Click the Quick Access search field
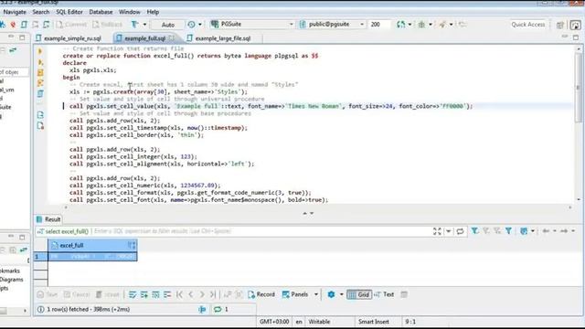The height and width of the screenshot is (329, 585). tap(528, 25)
